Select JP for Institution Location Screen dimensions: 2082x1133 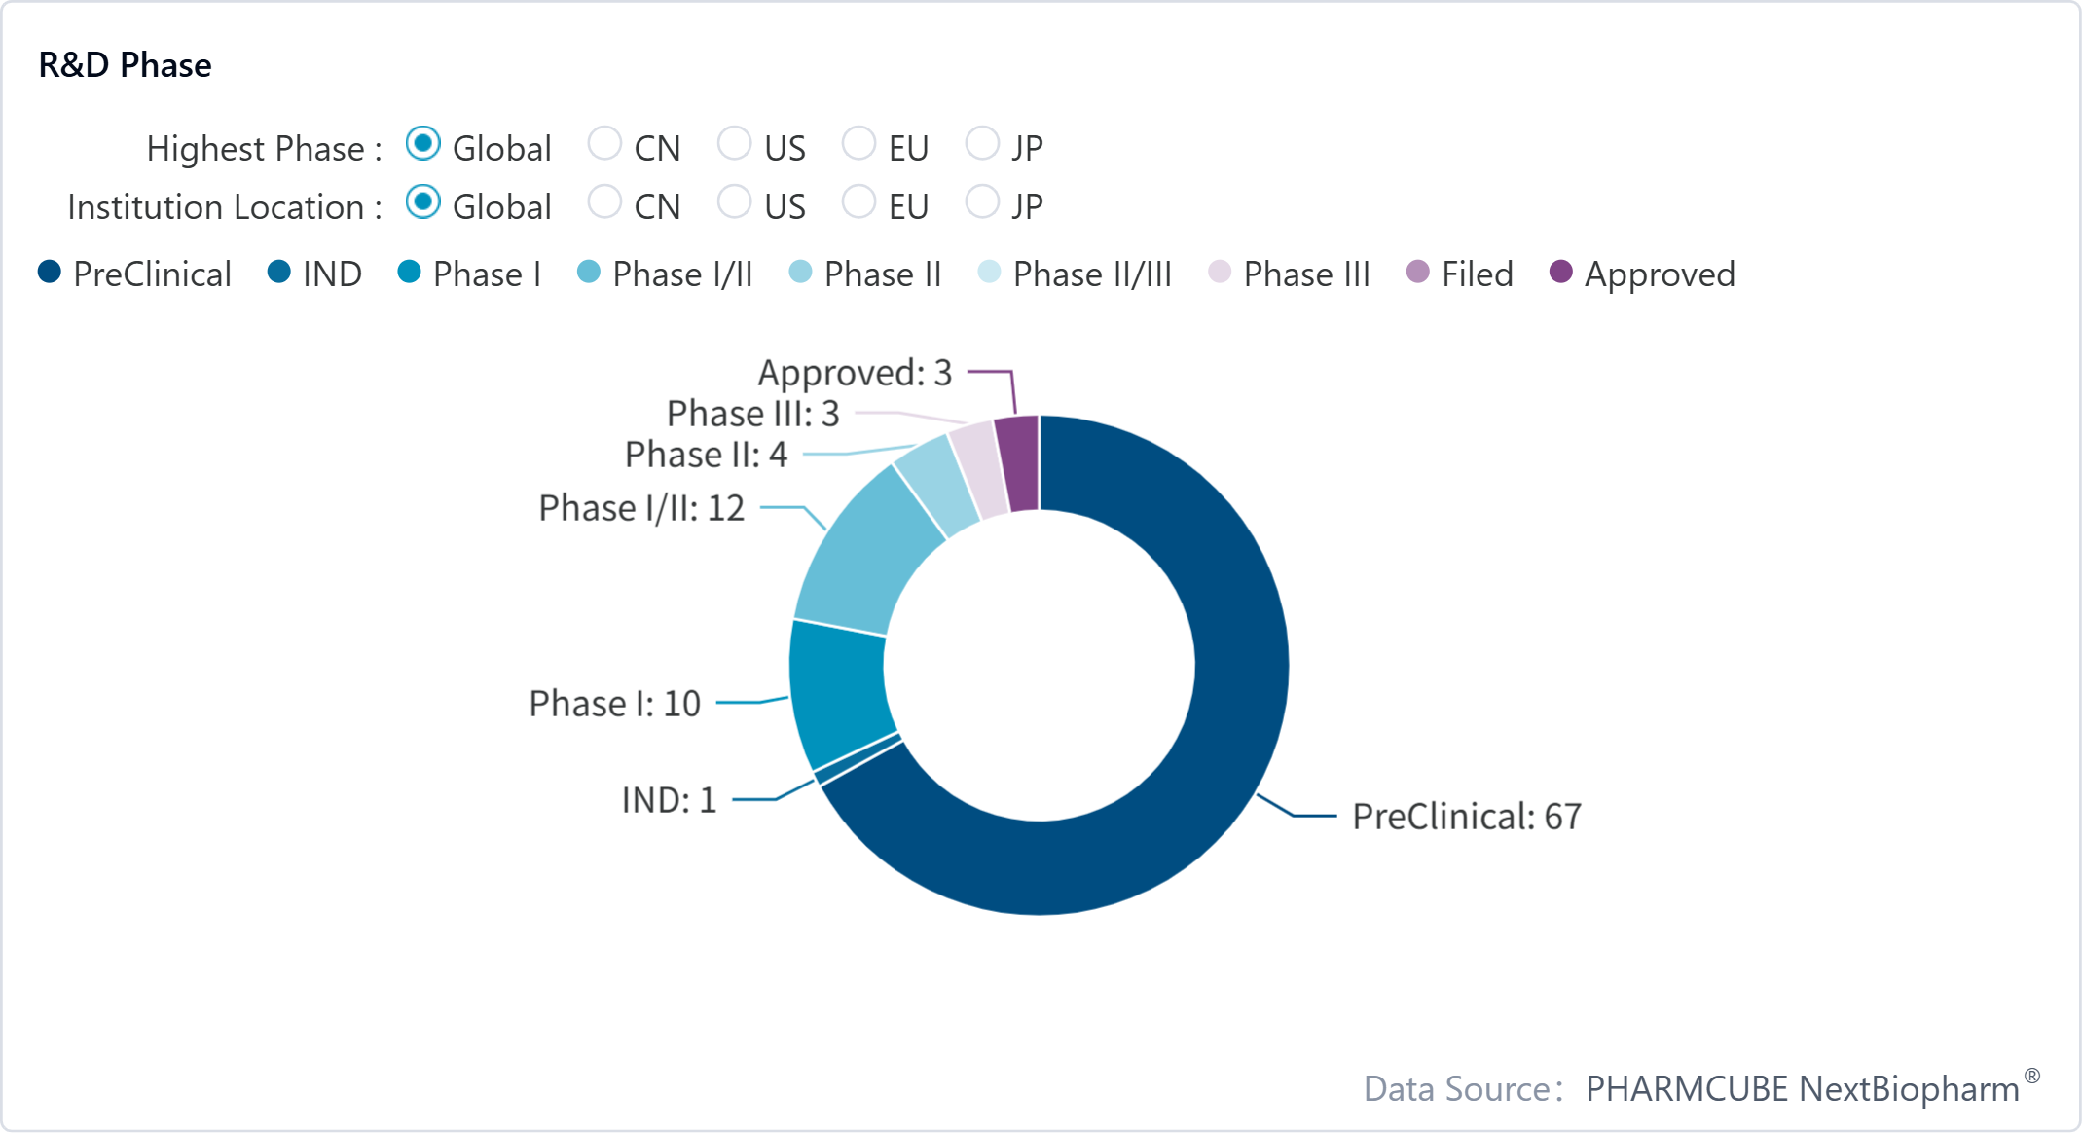981,202
